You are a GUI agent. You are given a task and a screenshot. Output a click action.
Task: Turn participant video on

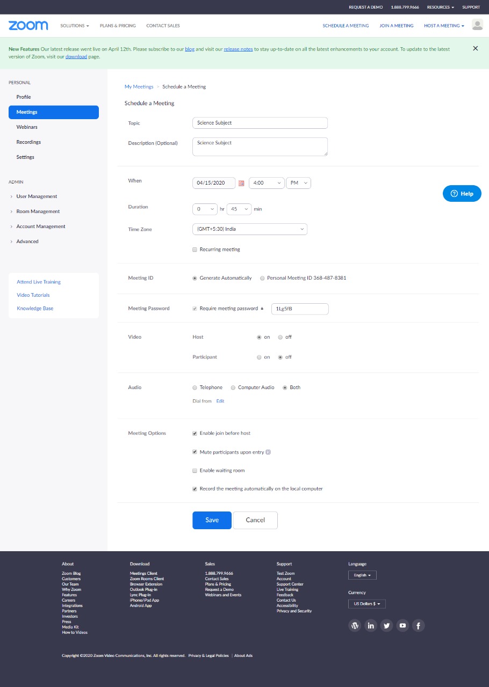(260, 357)
